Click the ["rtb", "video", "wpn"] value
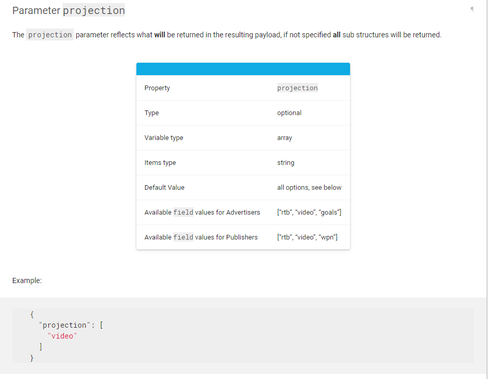Image resolution: width=488 pixels, height=379 pixels. pyautogui.click(x=307, y=237)
